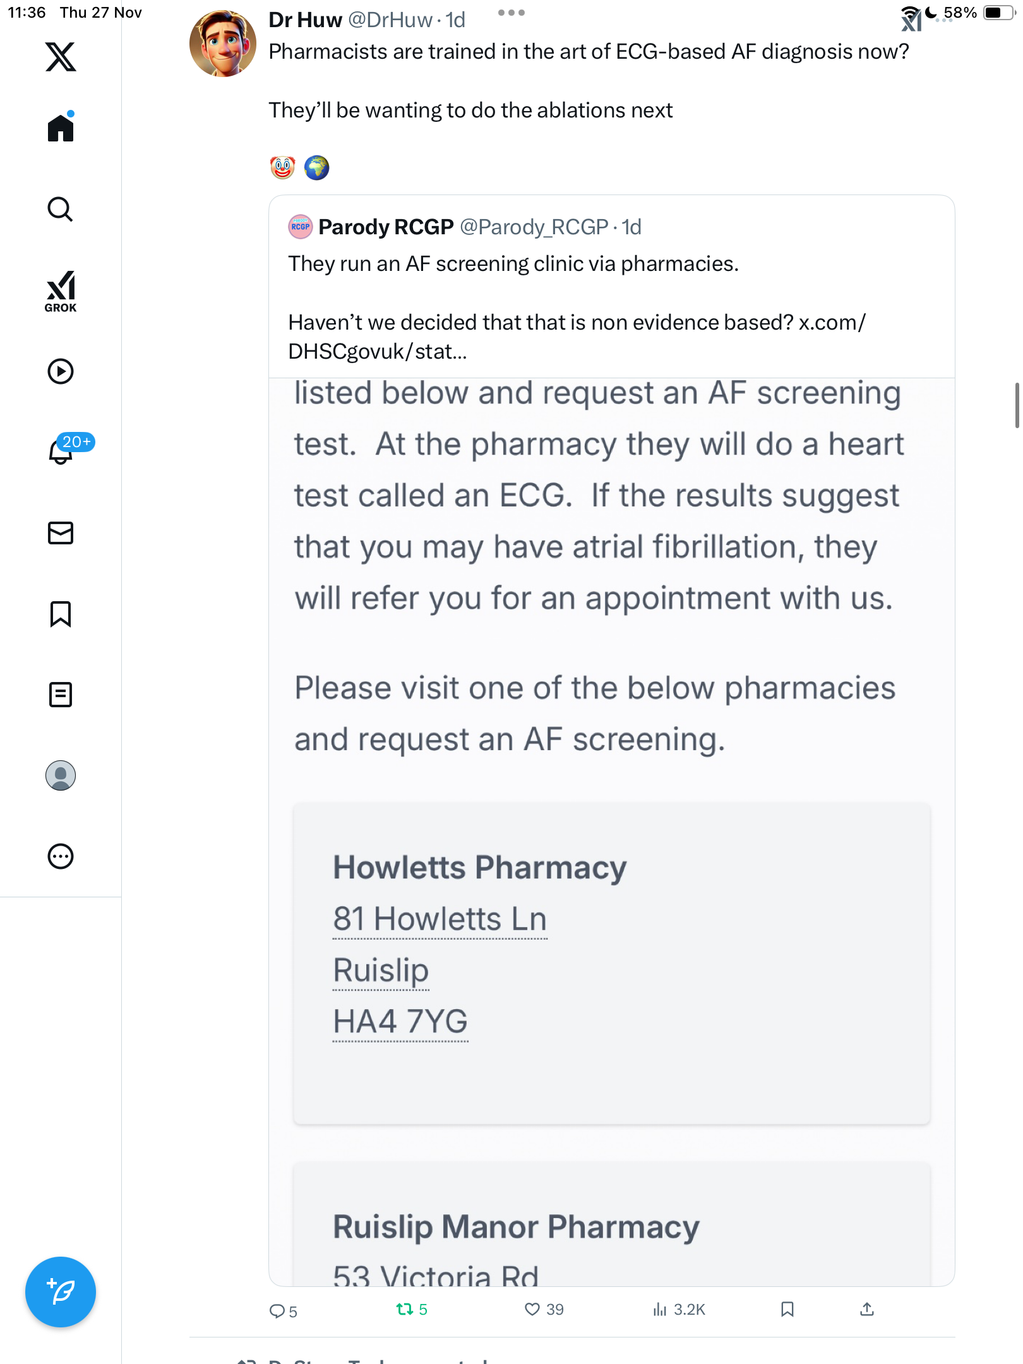Image resolution: width=1023 pixels, height=1364 pixels.
Task: Open the Search magnifier in sidebar
Action: pyautogui.click(x=61, y=210)
